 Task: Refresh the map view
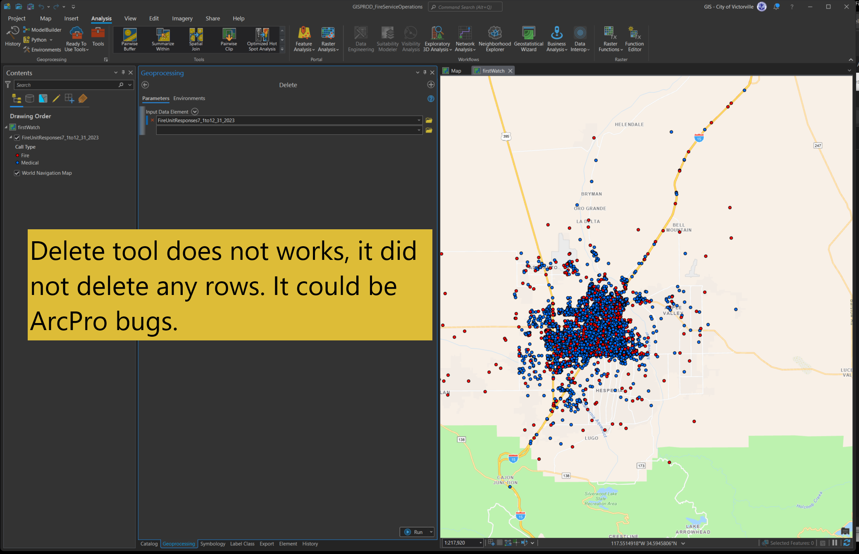[x=847, y=543]
